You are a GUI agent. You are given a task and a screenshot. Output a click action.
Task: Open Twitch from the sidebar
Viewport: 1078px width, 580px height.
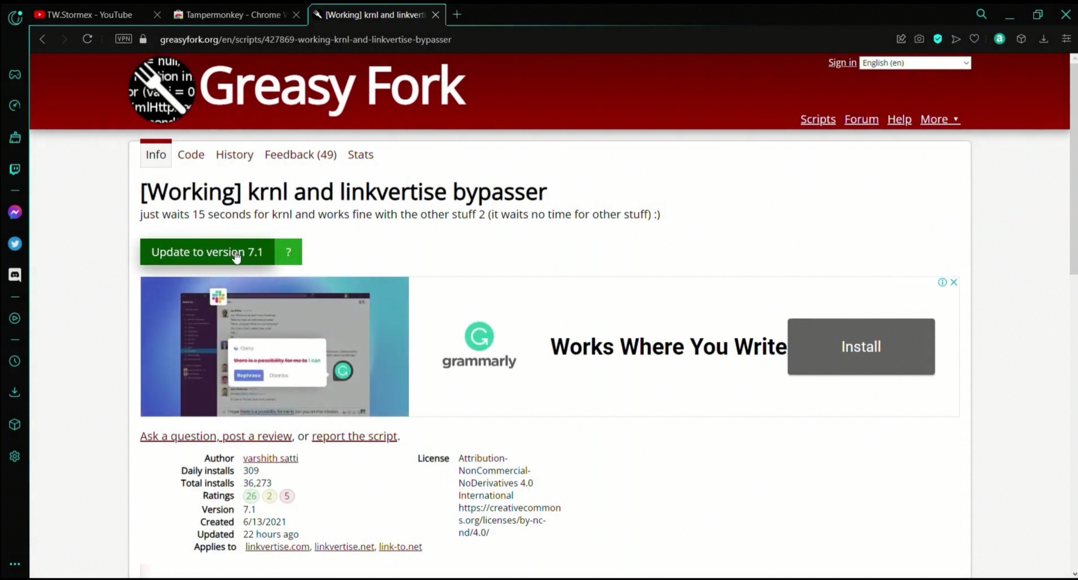click(x=15, y=169)
